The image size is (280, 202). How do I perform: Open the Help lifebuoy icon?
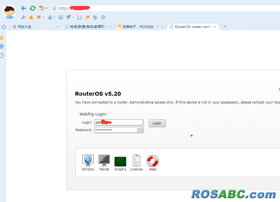pos(153,161)
